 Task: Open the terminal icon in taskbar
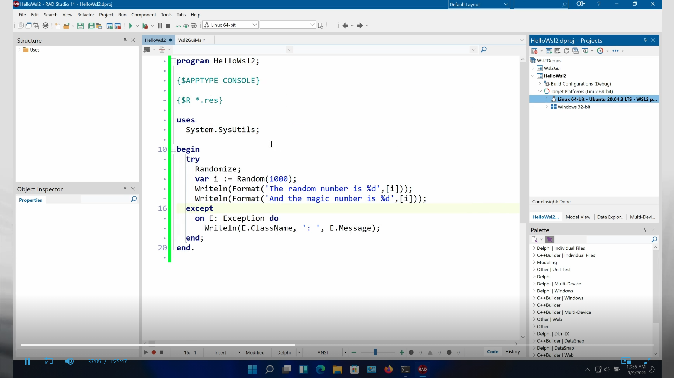pos(406,369)
